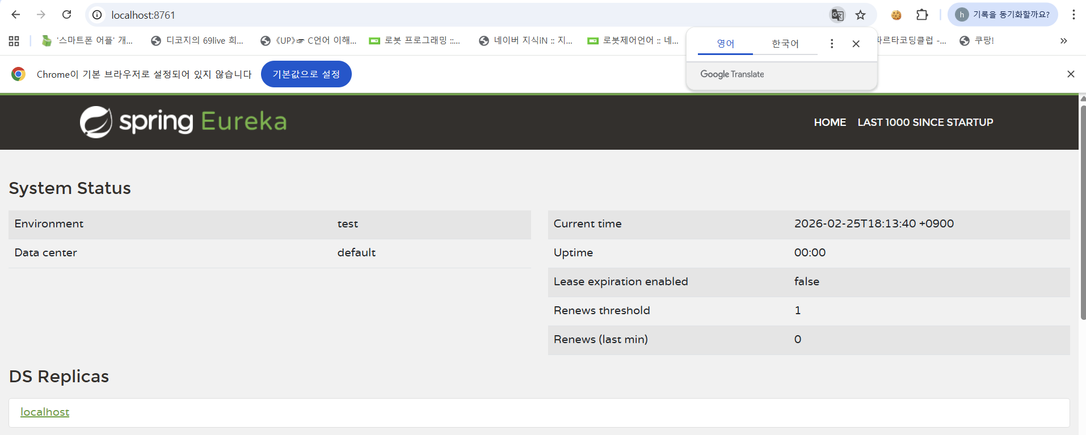Click the '타르타코딩클럽' bookmark
Viewport: 1086px width, 435px height.
tap(911, 41)
